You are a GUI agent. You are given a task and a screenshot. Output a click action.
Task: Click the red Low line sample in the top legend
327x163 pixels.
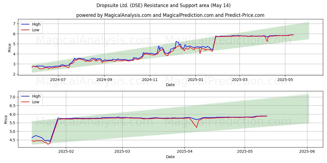[x=26, y=30]
